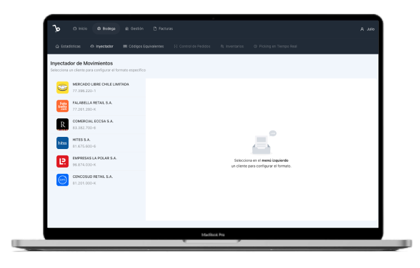Choose the black Ripley R logo

[x=62, y=124]
